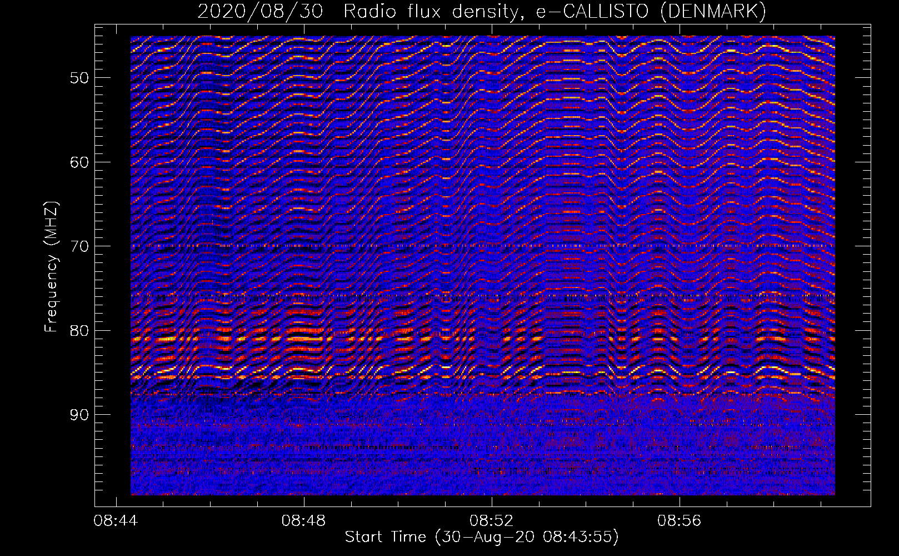Screen dimensions: 899x556
Task: Click the '80' frequency tick label
Action: pos(79,331)
